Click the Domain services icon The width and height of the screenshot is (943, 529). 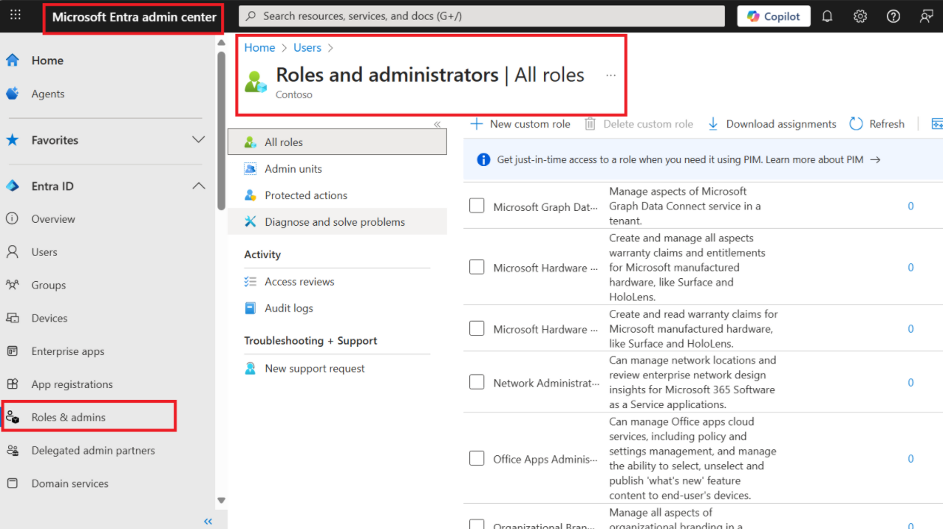(x=12, y=483)
